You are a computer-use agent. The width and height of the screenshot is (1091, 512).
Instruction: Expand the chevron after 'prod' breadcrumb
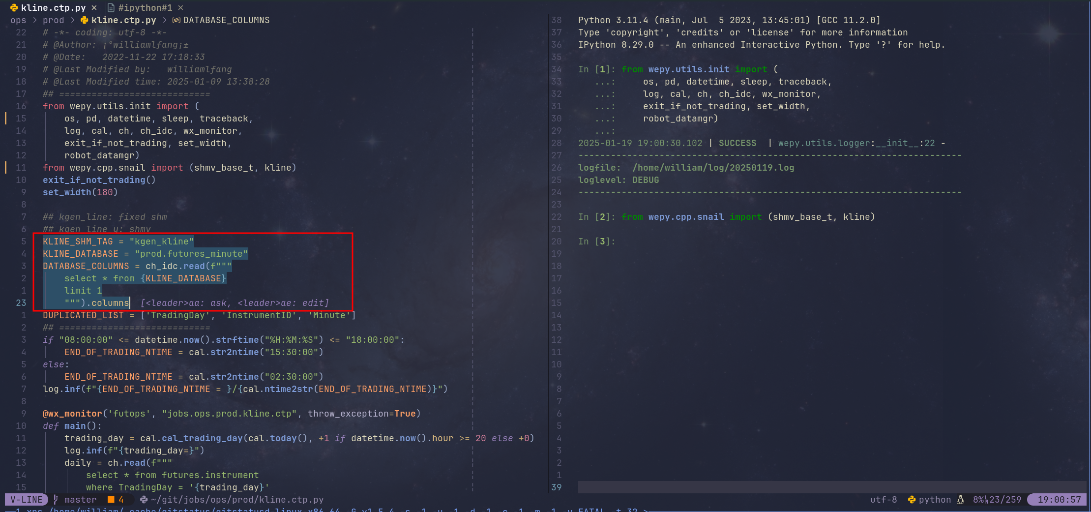click(72, 20)
